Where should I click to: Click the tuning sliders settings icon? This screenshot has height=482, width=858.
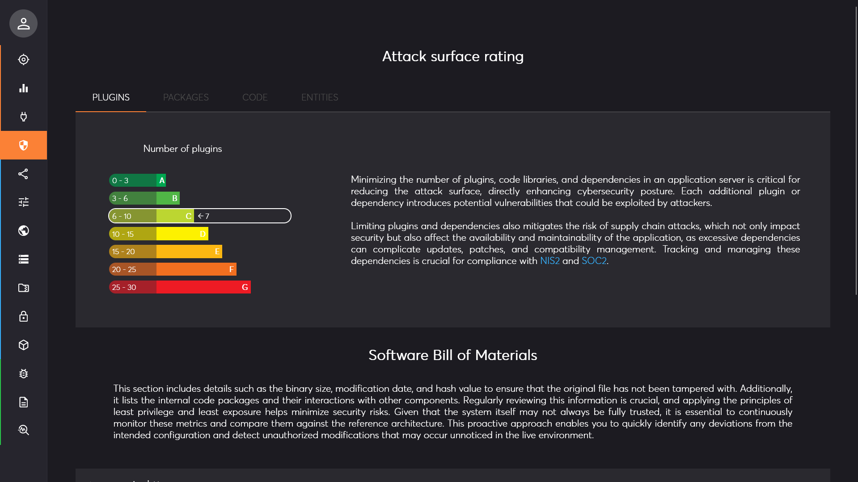(23, 202)
